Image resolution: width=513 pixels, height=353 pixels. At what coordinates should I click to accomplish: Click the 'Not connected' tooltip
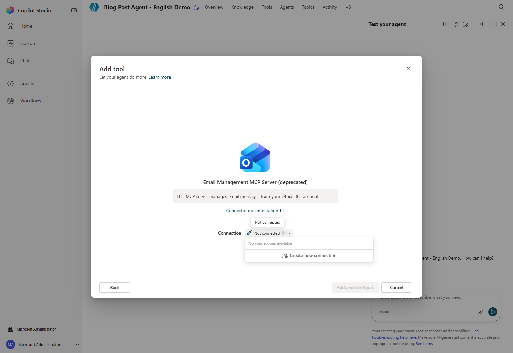tap(267, 222)
